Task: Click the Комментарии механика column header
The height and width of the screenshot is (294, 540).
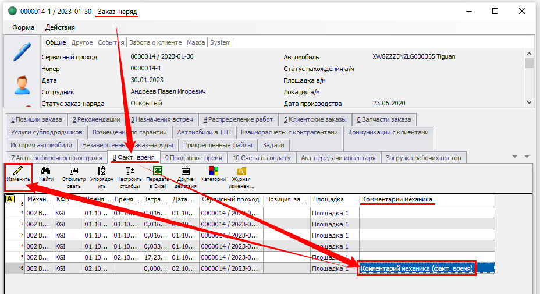Action: pyautogui.click(x=397, y=200)
